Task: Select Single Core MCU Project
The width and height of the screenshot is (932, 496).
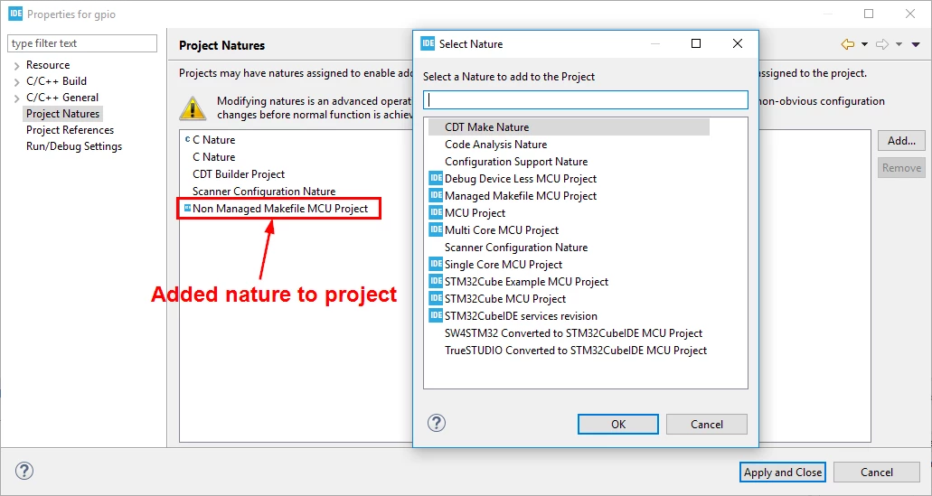Action: 504,265
